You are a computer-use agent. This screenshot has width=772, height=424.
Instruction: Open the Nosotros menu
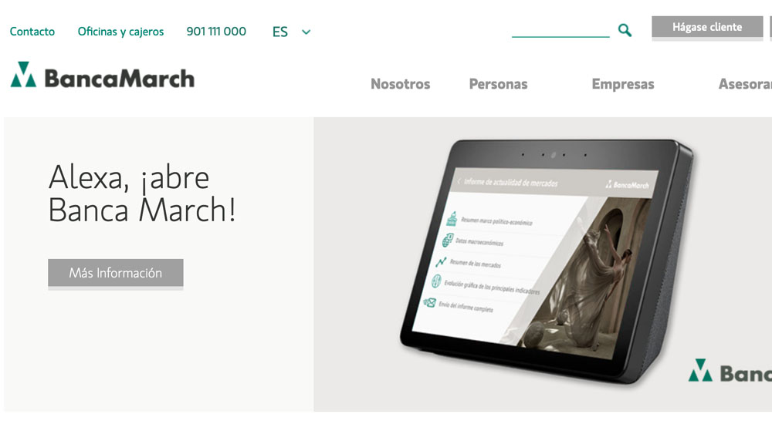pos(400,84)
